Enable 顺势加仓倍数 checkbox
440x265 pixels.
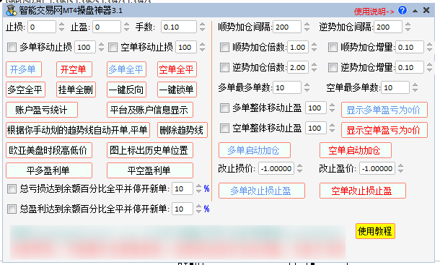(x=224, y=47)
